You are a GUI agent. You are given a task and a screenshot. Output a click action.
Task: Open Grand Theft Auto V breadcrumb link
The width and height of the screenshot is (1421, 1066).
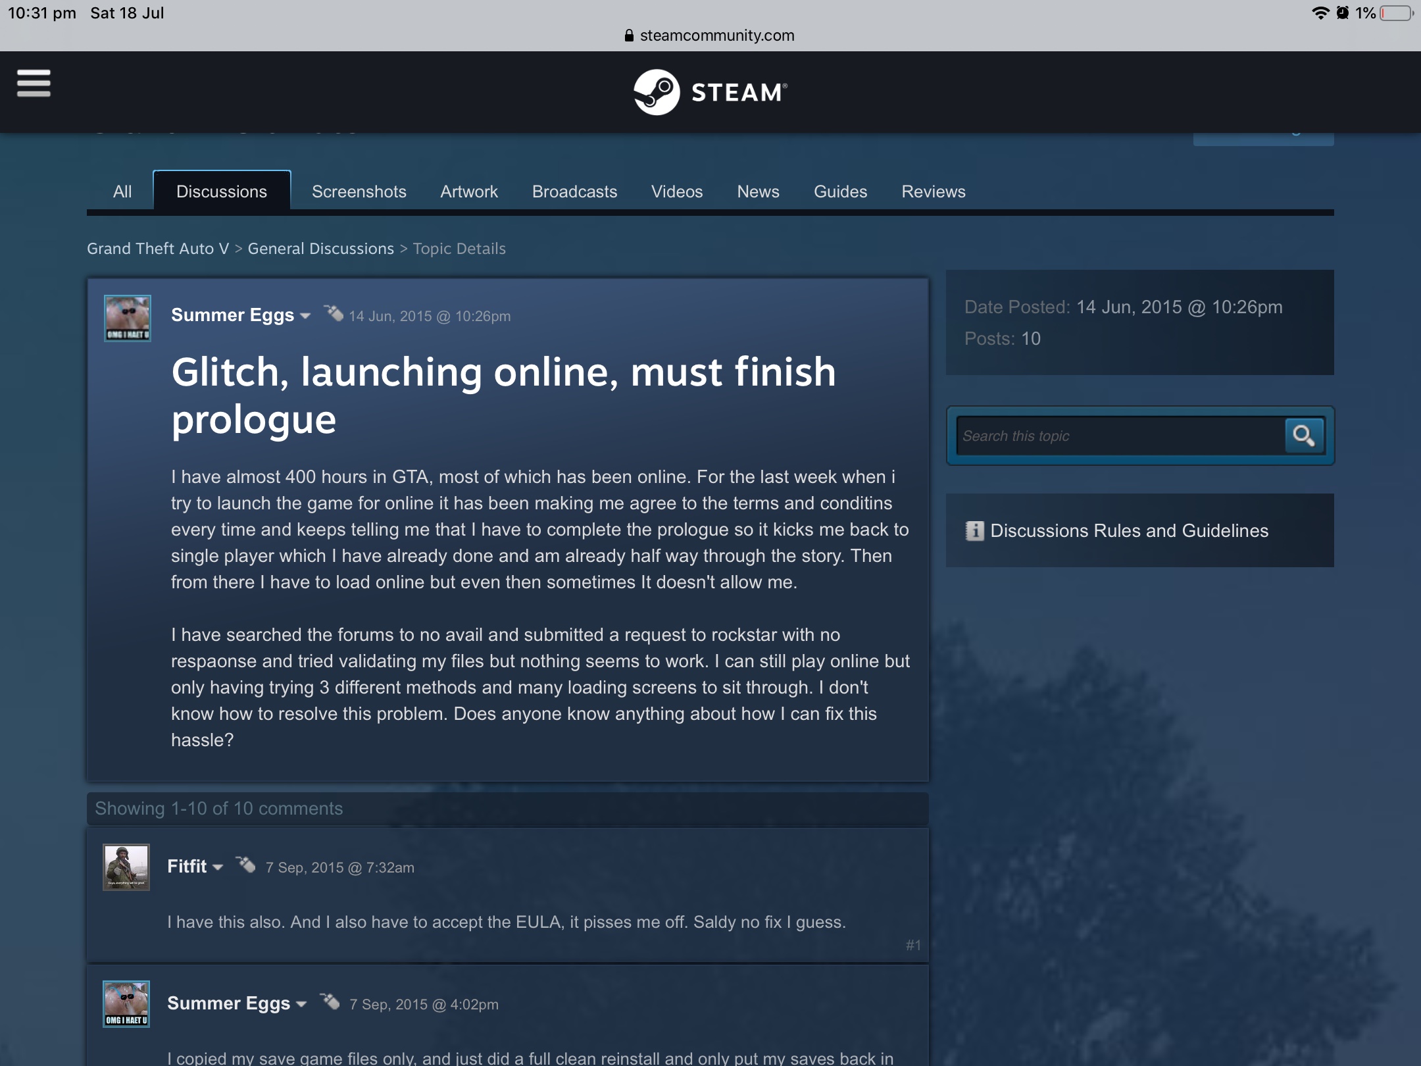tap(158, 249)
